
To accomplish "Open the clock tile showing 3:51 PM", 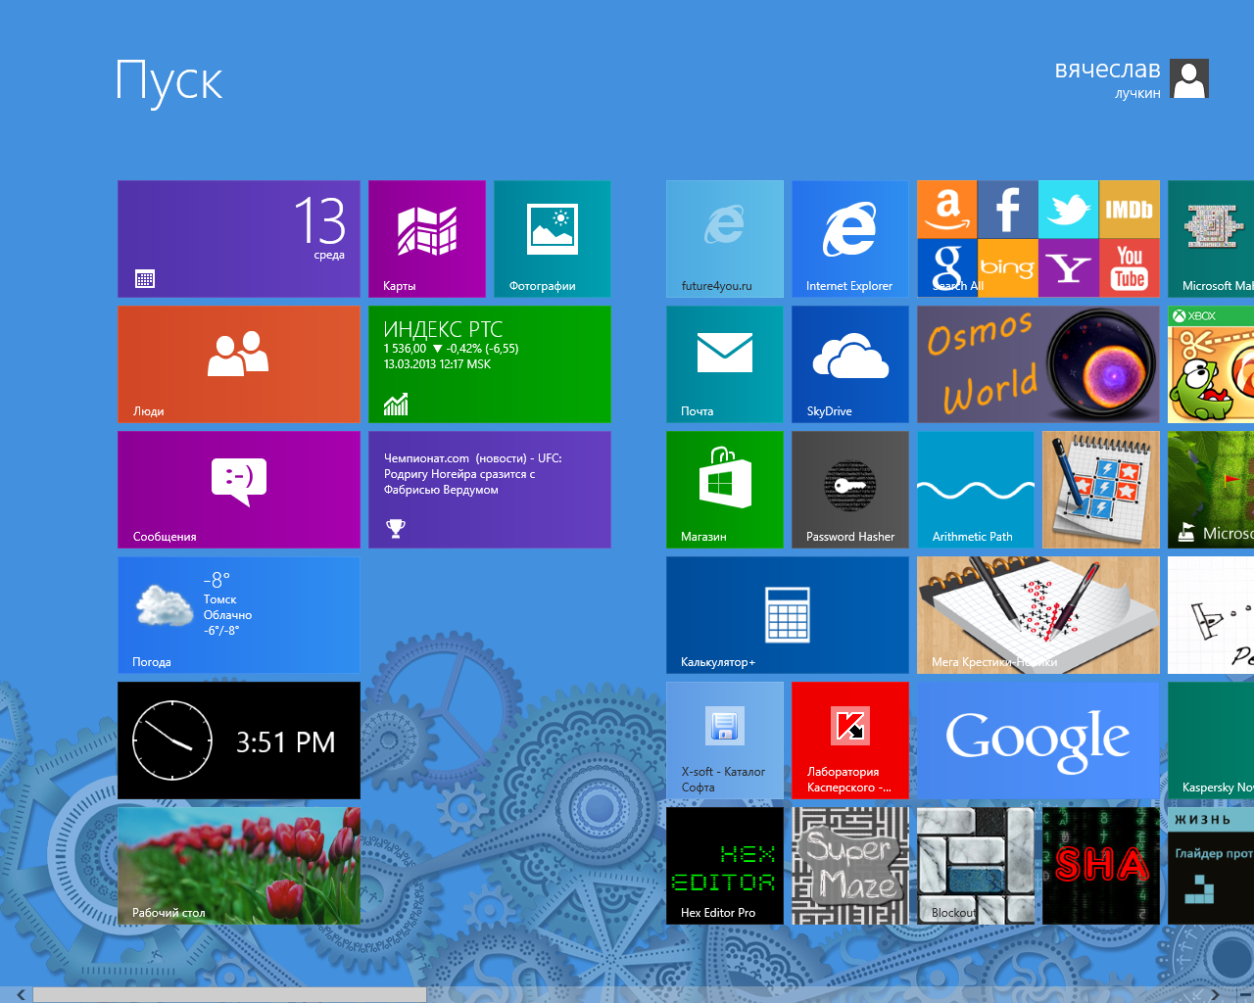I will [239, 740].
